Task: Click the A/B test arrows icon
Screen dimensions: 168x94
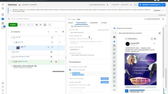Action: pos(37,25)
